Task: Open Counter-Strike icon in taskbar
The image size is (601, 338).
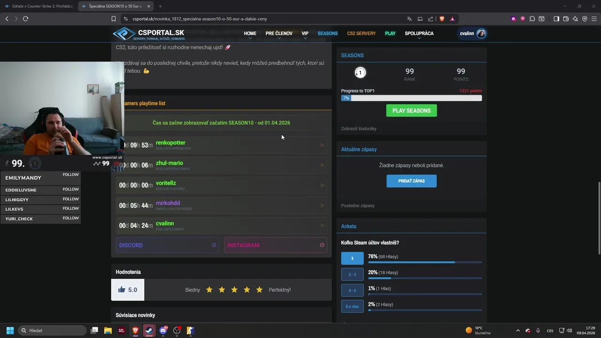Action: pyautogui.click(x=190, y=330)
